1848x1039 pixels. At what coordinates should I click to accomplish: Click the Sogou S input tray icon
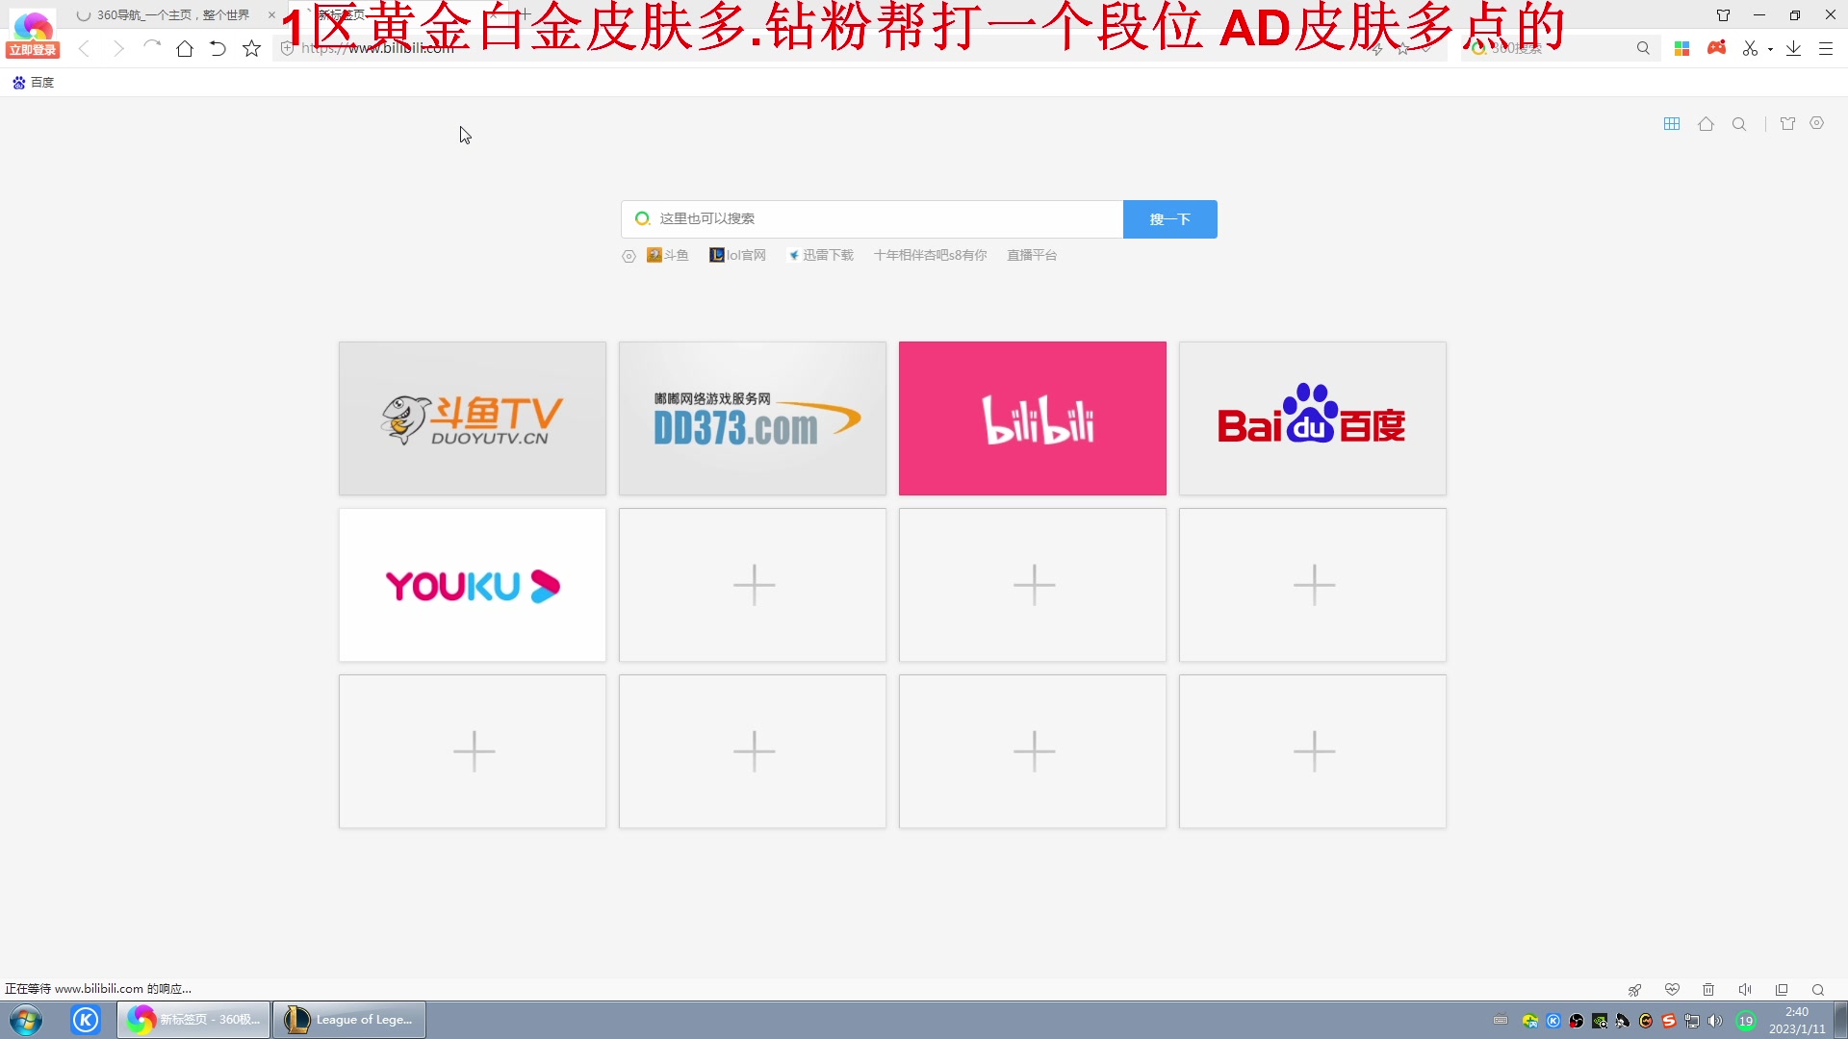coord(1669,1021)
